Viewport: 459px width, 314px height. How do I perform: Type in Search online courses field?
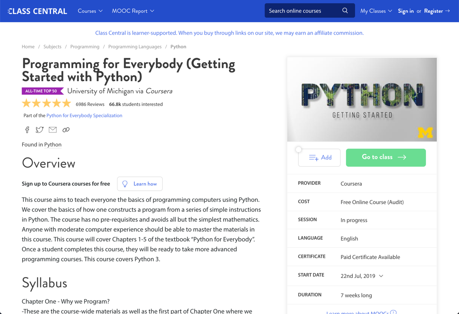click(302, 11)
